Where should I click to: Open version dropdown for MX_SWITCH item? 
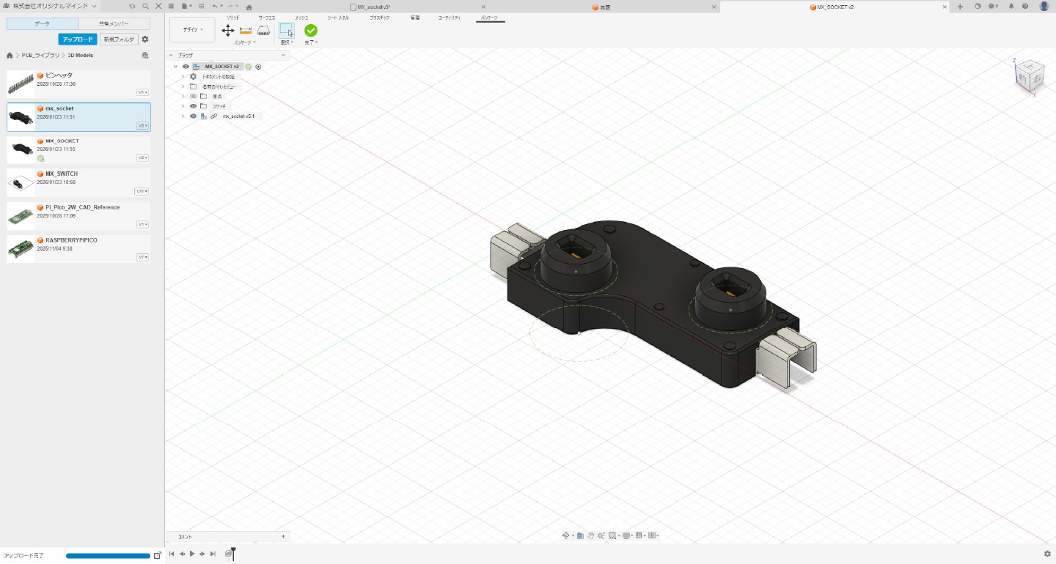click(x=142, y=191)
